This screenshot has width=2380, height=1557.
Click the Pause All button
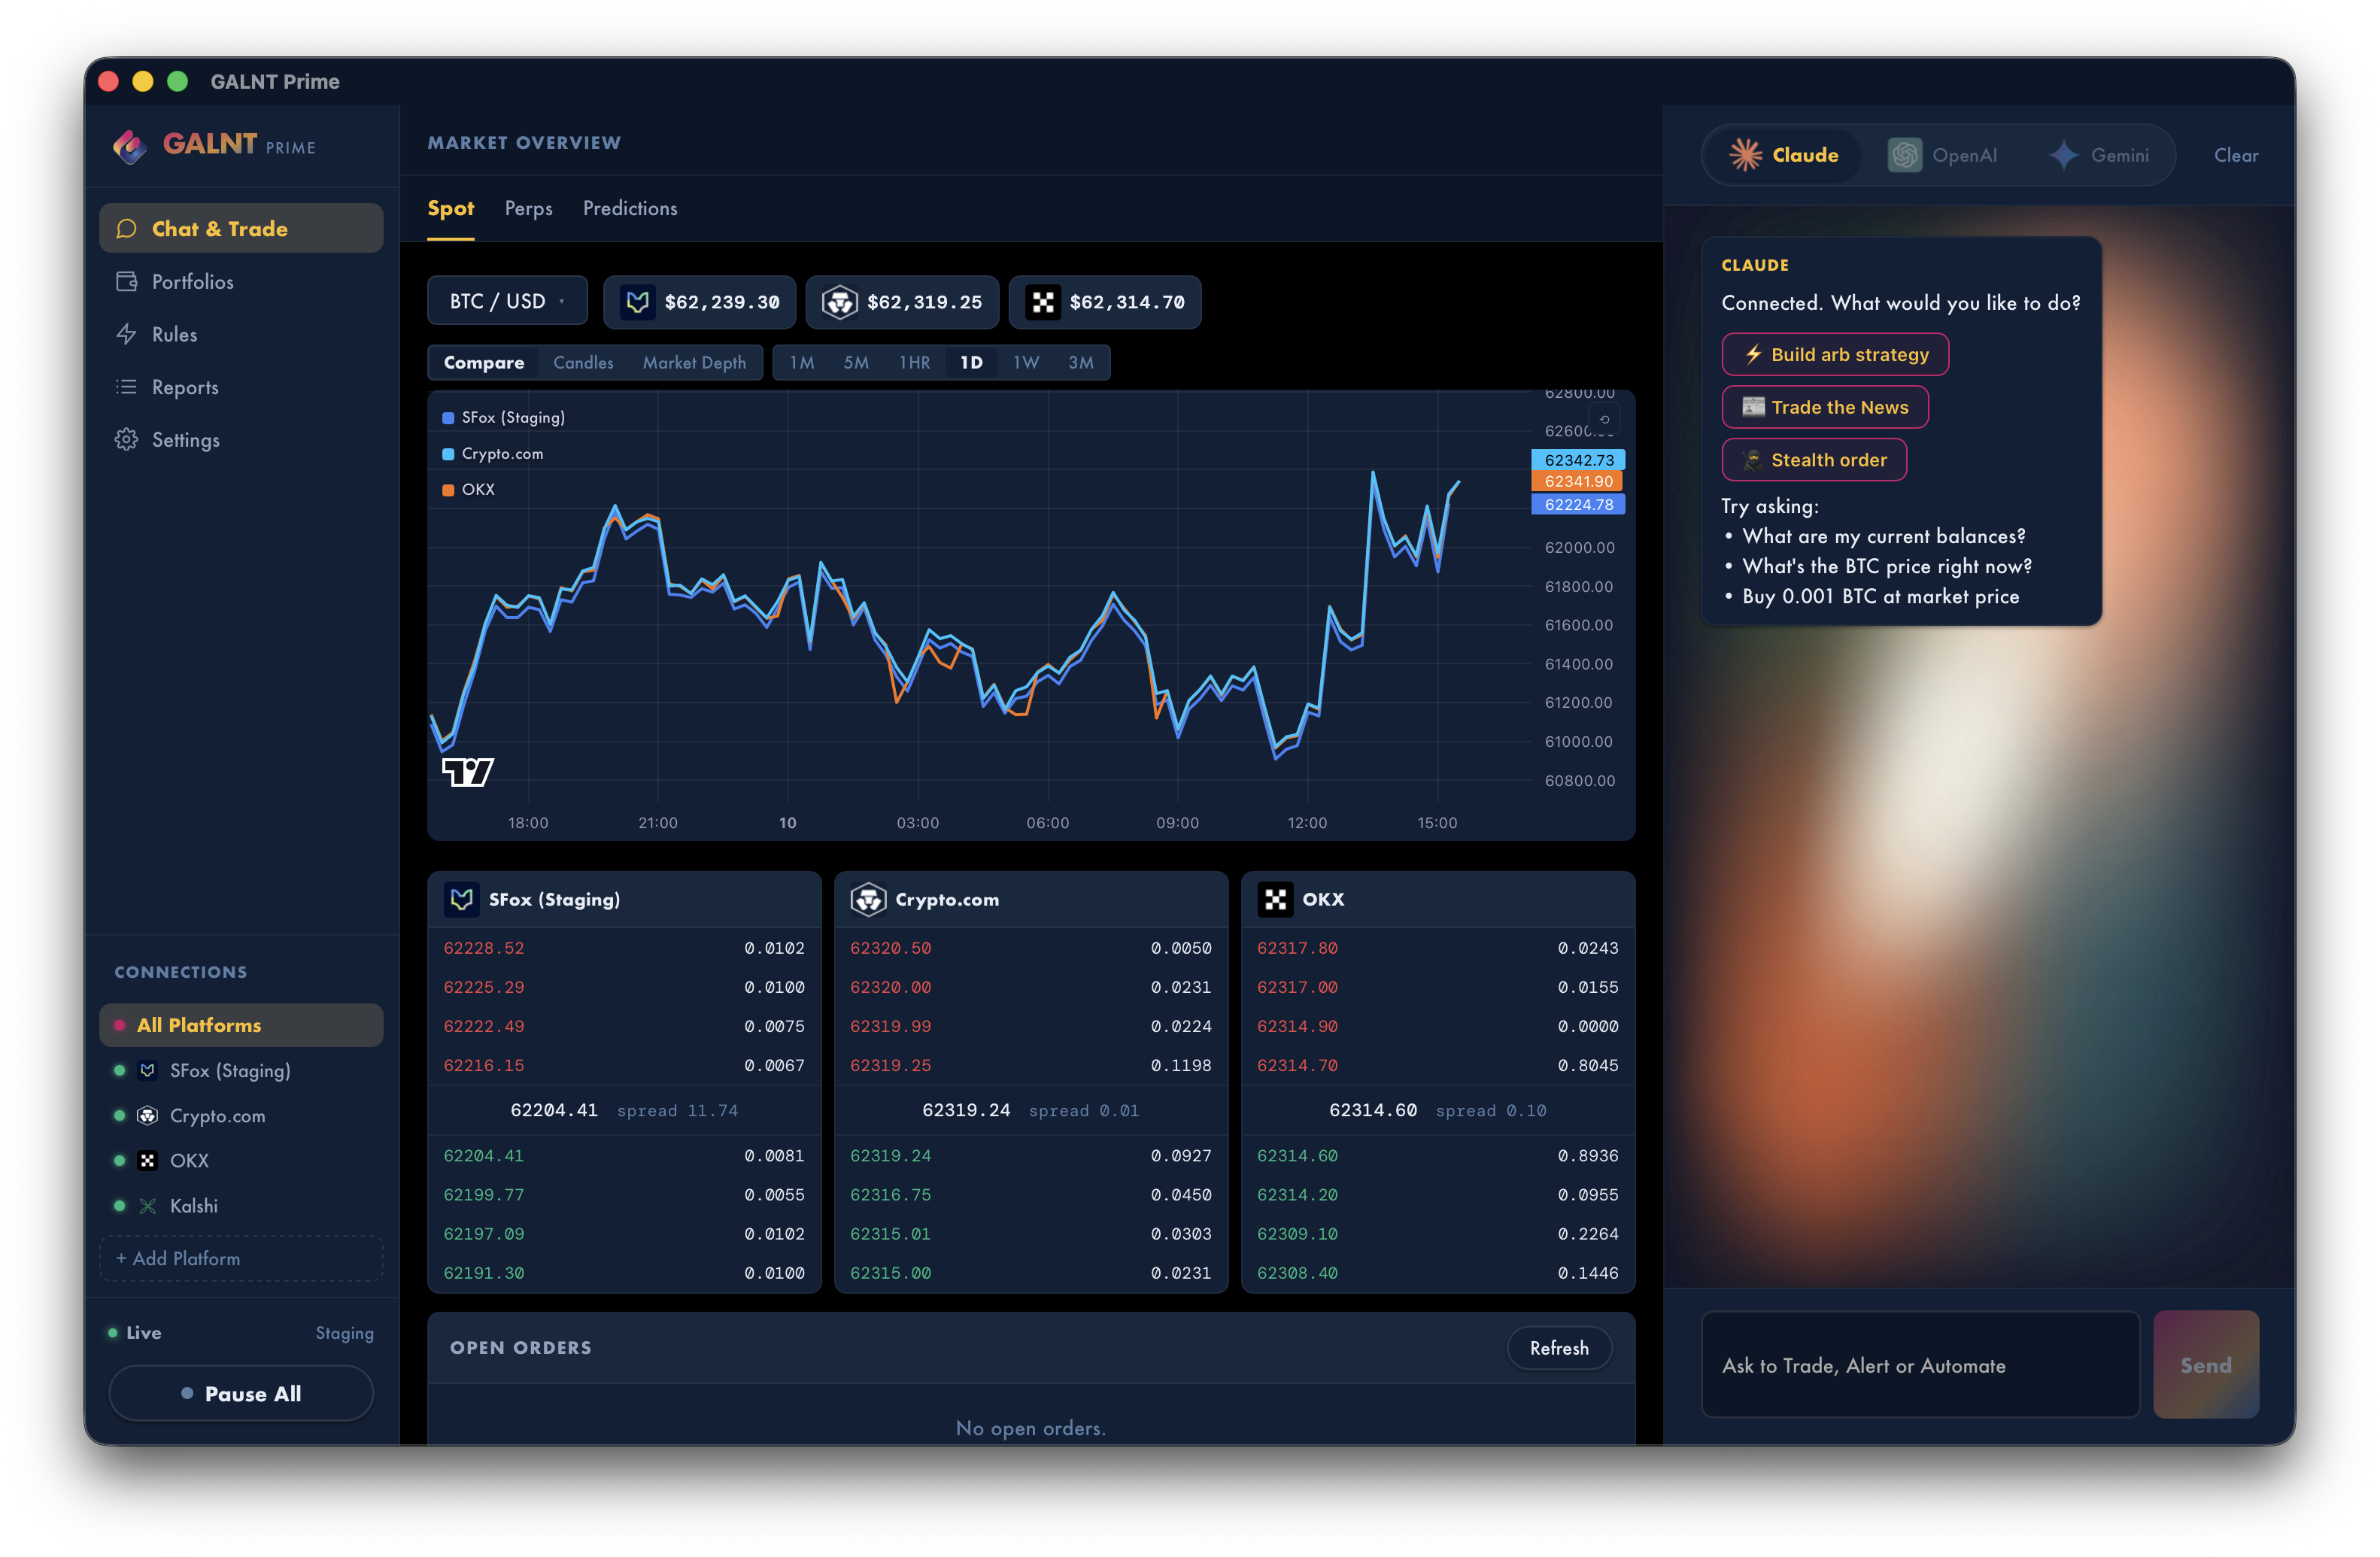tap(241, 1393)
